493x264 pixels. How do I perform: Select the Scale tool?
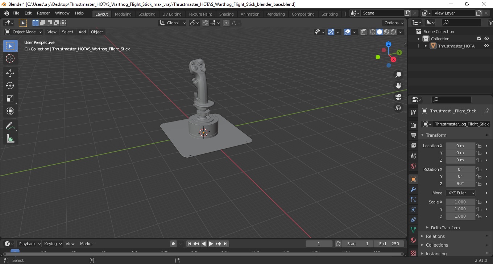[10, 98]
